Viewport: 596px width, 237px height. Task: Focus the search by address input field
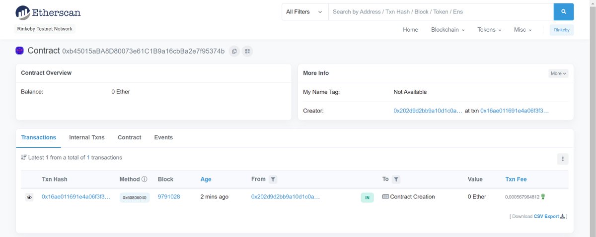click(441, 11)
